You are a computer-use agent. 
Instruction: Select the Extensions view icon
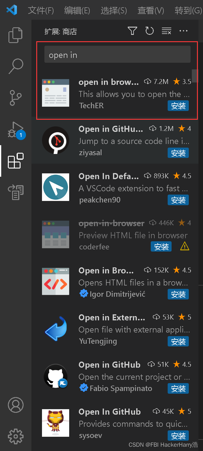coord(15,161)
